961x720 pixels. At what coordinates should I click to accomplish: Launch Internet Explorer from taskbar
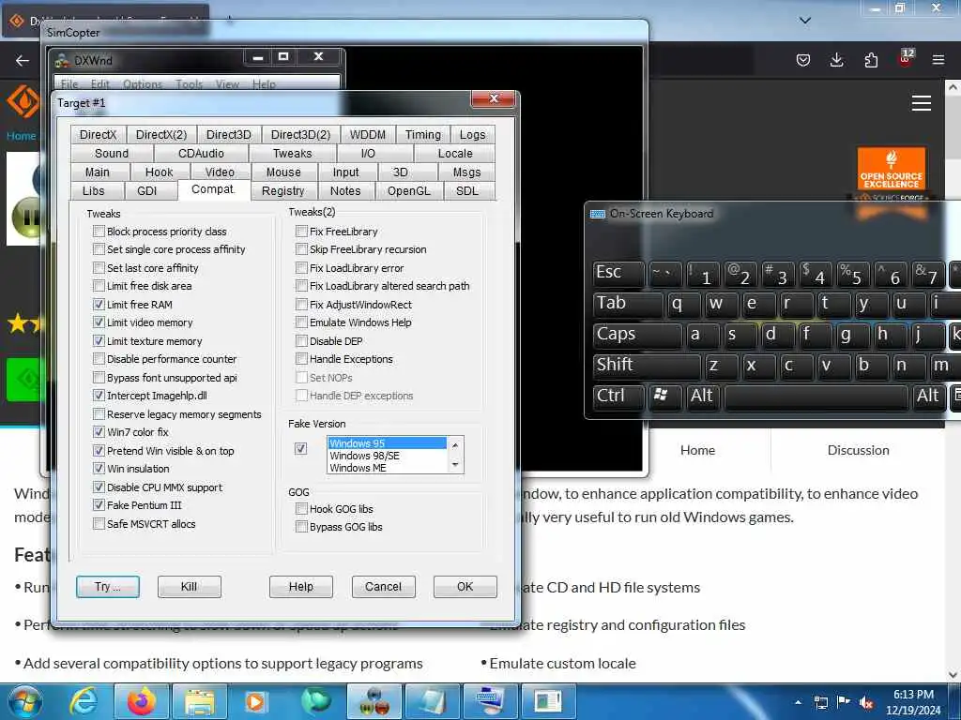click(84, 701)
